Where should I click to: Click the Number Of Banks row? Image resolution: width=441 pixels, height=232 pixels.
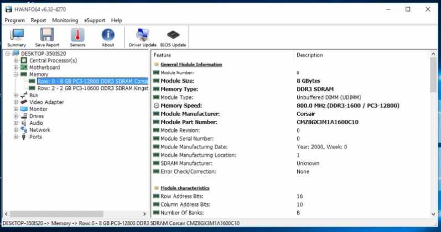point(290,213)
